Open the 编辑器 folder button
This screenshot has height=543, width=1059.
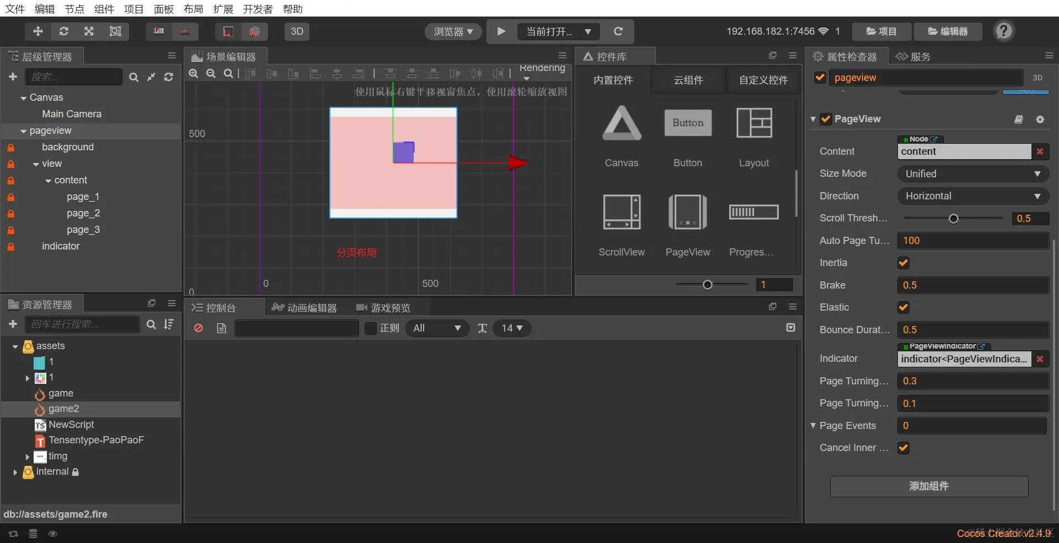pos(948,31)
